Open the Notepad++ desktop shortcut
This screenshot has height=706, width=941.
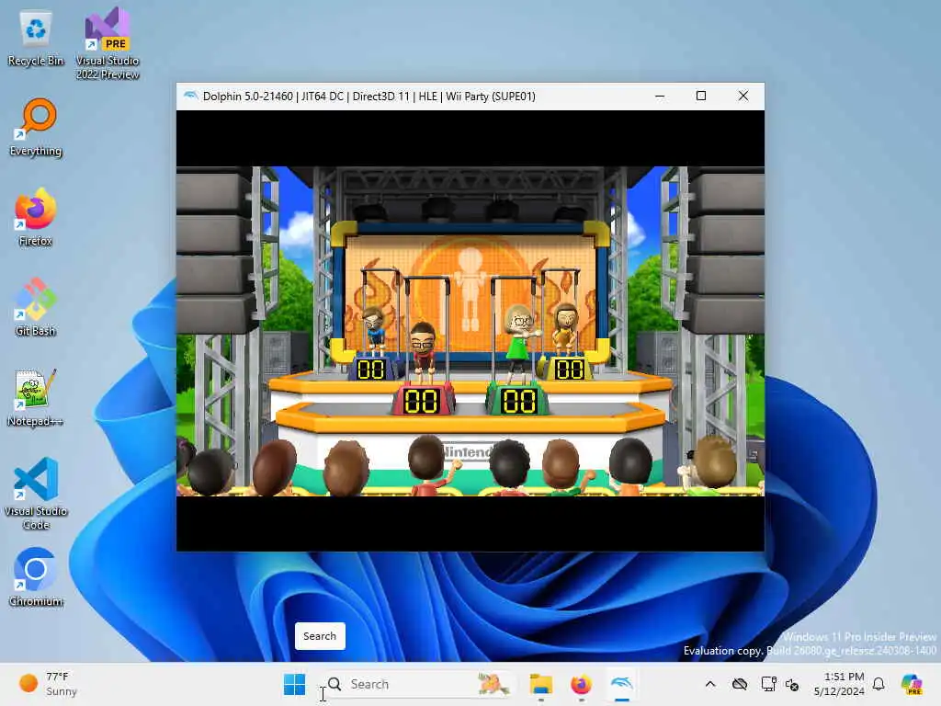[36, 397]
